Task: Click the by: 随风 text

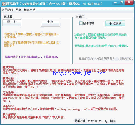Action: [x=110, y=121]
